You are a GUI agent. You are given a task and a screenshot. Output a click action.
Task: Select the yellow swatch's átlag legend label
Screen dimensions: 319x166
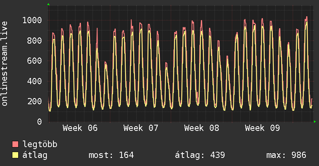[35, 155]
